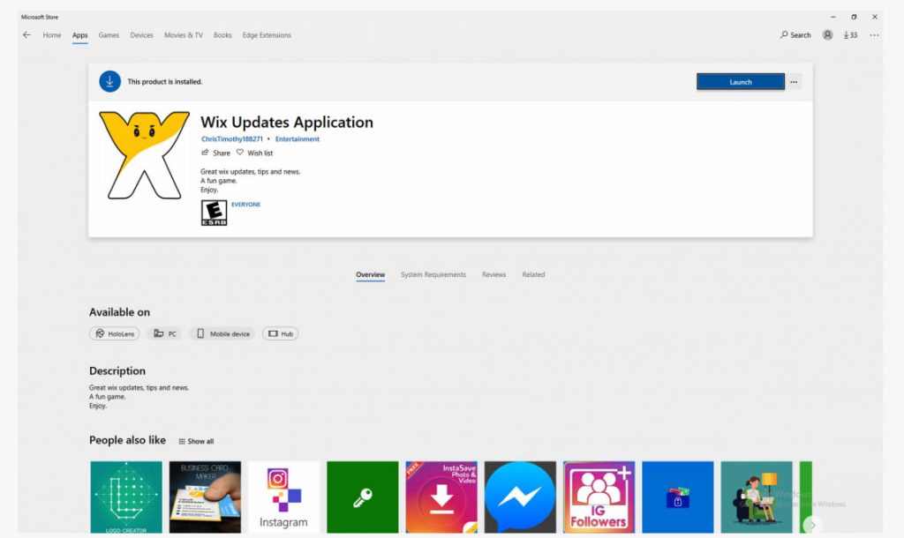Open the Messenger app tile

(x=520, y=497)
